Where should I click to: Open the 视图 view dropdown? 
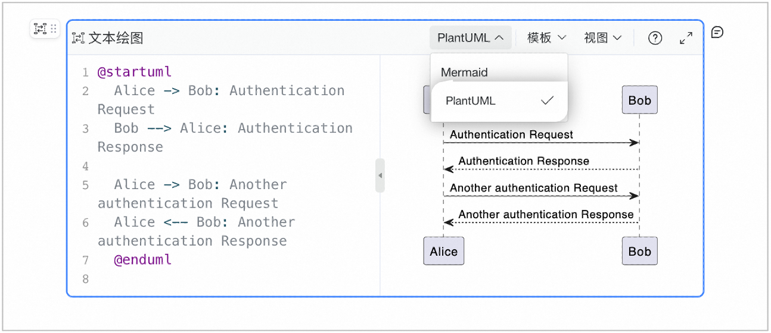coord(602,38)
